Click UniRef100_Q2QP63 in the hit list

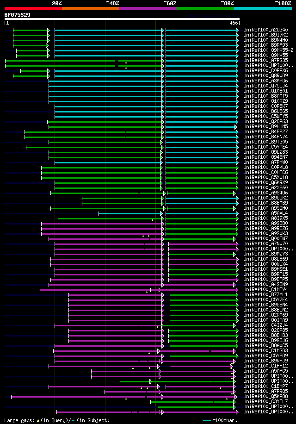(265, 121)
